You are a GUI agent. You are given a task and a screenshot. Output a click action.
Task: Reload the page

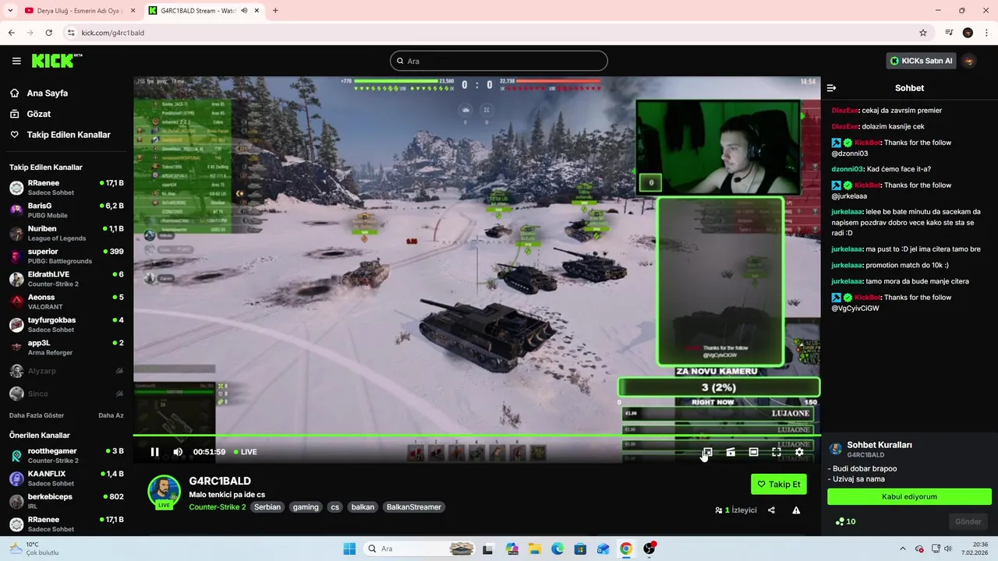tap(48, 33)
